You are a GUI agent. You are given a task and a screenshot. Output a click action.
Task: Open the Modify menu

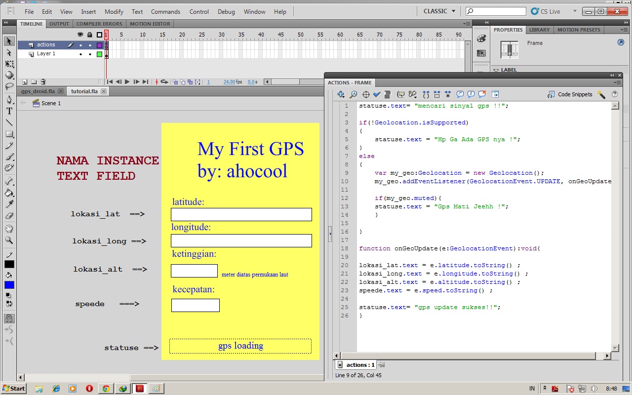pos(114,11)
